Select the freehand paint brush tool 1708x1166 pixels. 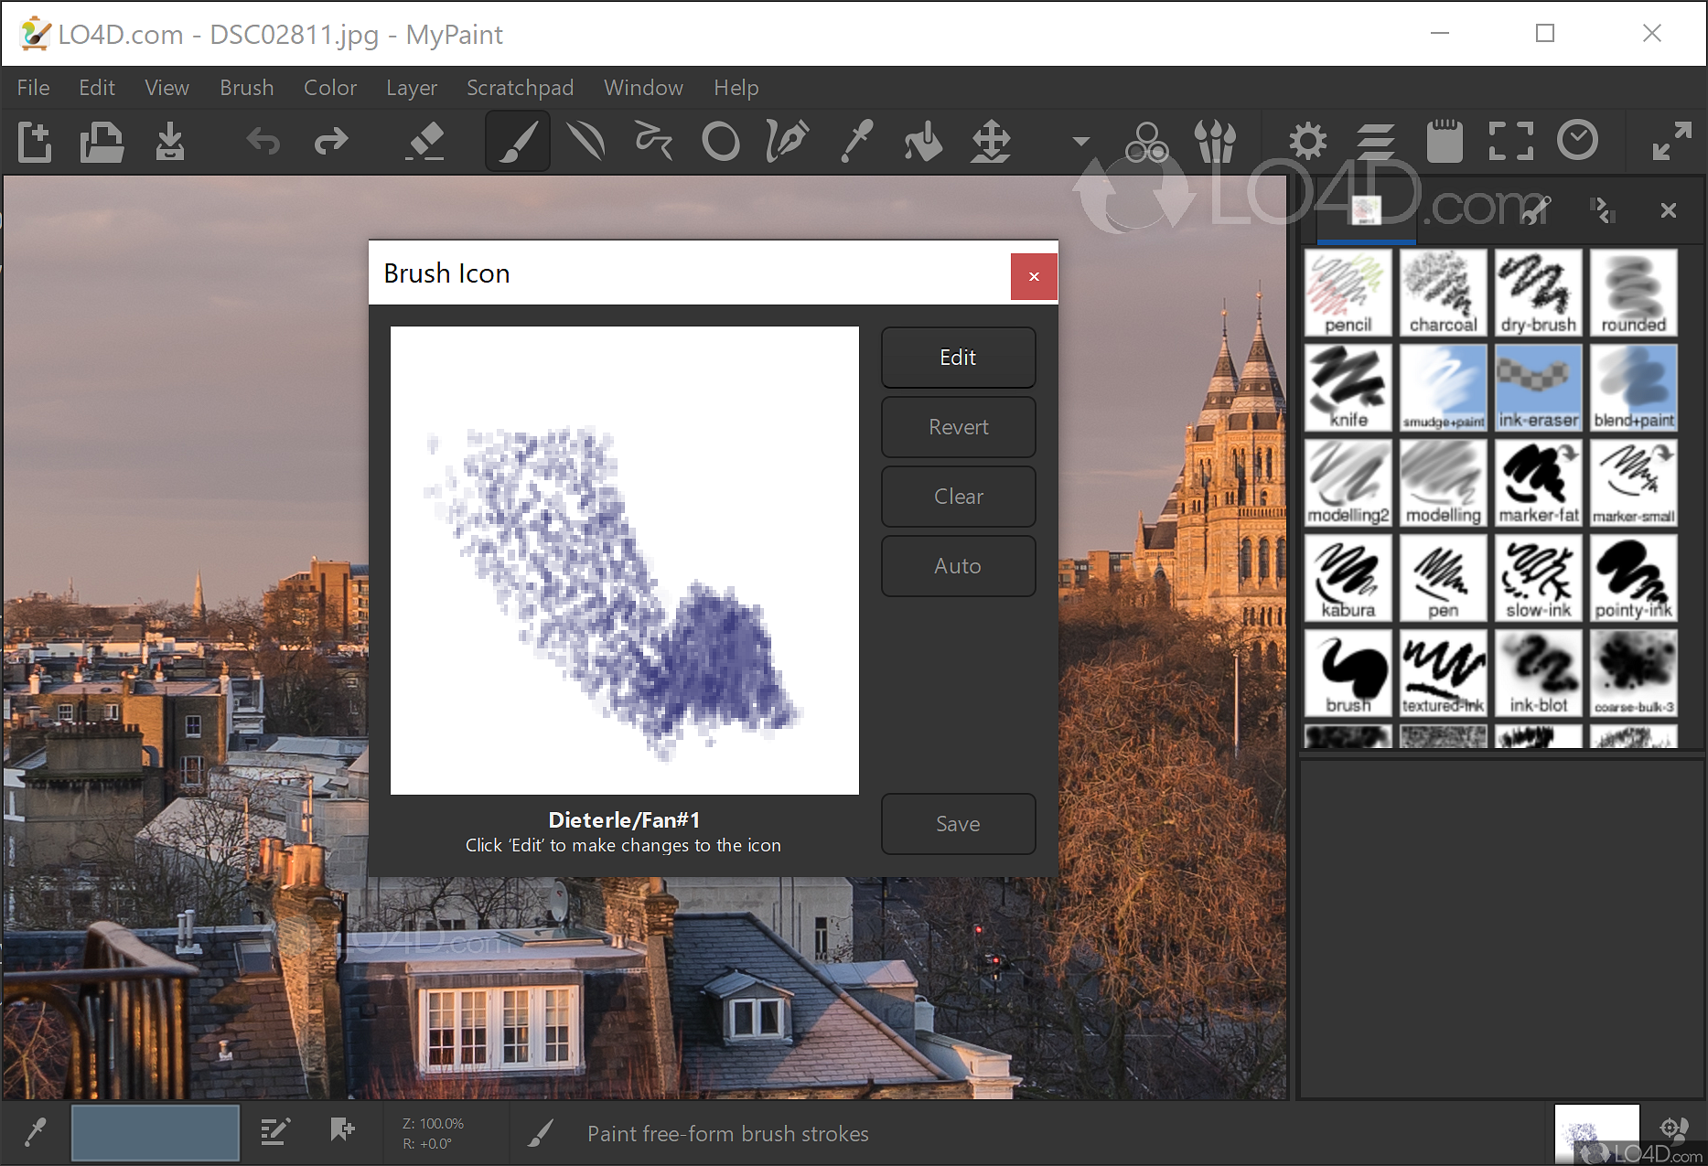(517, 142)
